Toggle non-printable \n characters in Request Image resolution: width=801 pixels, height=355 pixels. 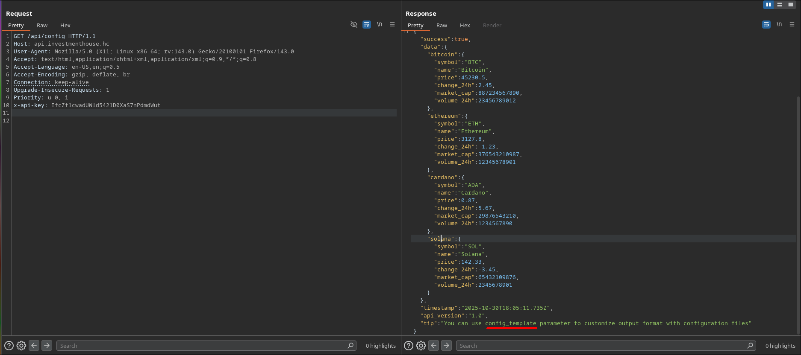pyautogui.click(x=380, y=25)
